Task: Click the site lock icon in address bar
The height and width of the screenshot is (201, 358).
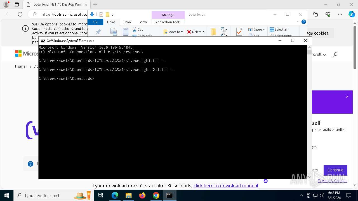Action: click(x=35, y=14)
